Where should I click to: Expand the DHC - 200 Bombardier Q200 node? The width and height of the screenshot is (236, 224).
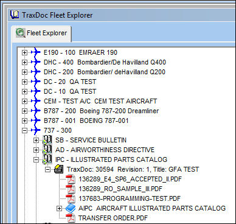pos(24,72)
